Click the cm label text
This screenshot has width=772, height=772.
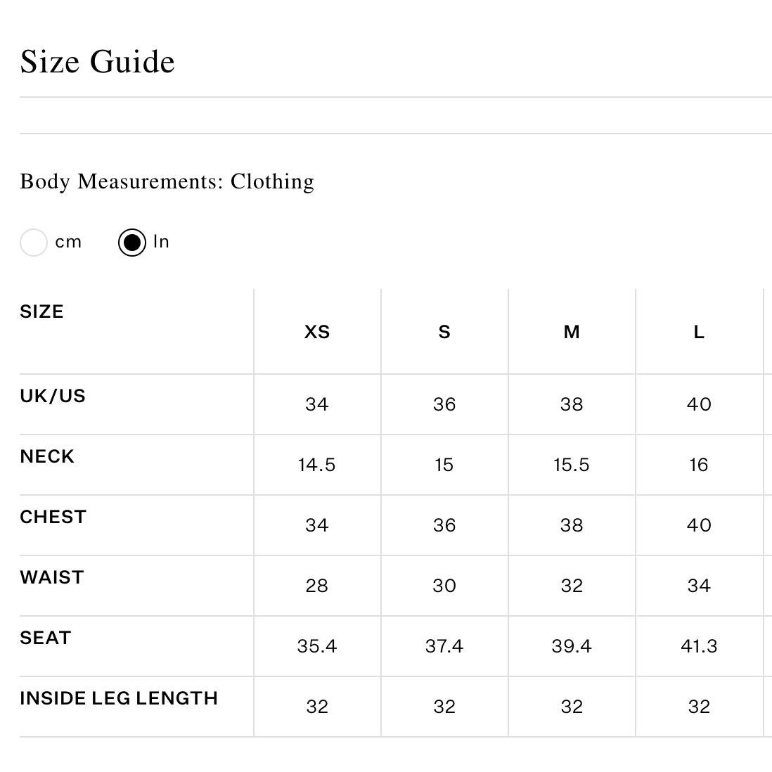68,242
